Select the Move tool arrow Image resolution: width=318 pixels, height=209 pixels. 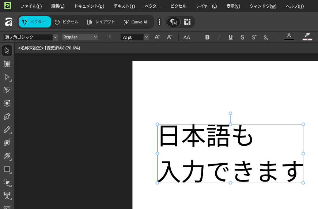(7, 51)
